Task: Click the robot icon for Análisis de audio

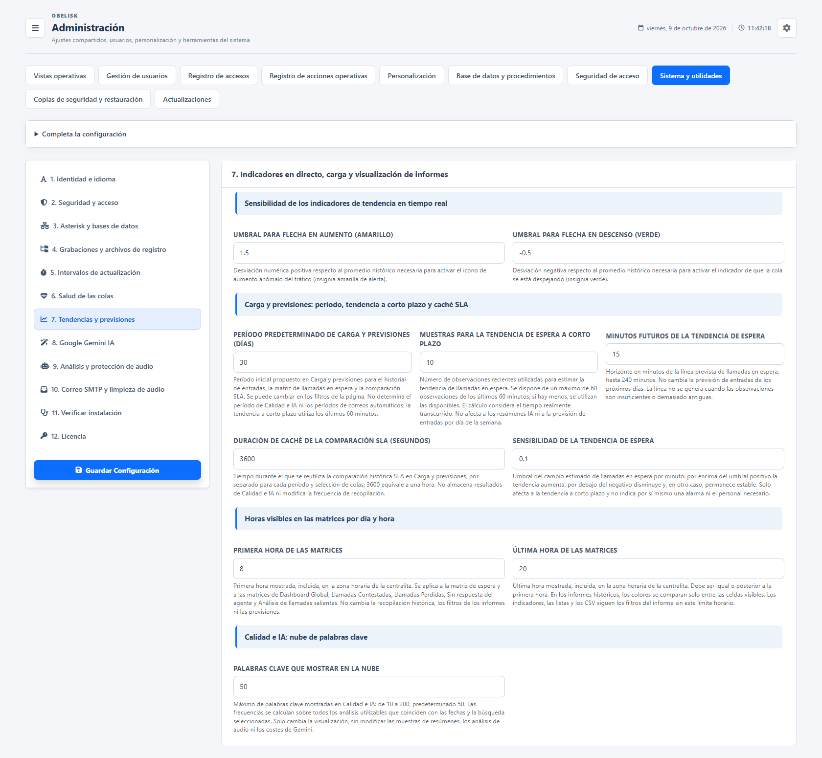Action: point(45,366)
